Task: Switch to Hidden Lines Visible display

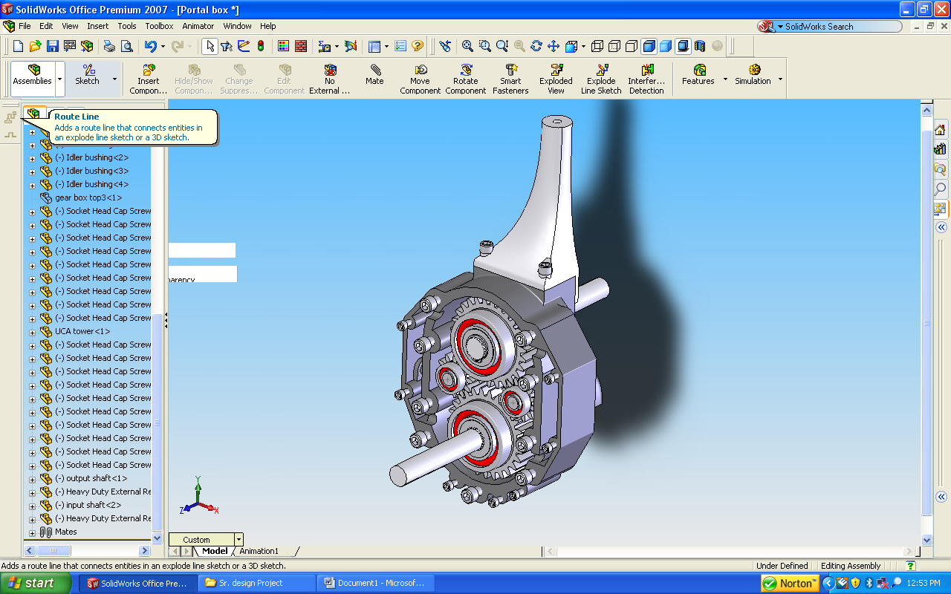Action: pos(614,46)
